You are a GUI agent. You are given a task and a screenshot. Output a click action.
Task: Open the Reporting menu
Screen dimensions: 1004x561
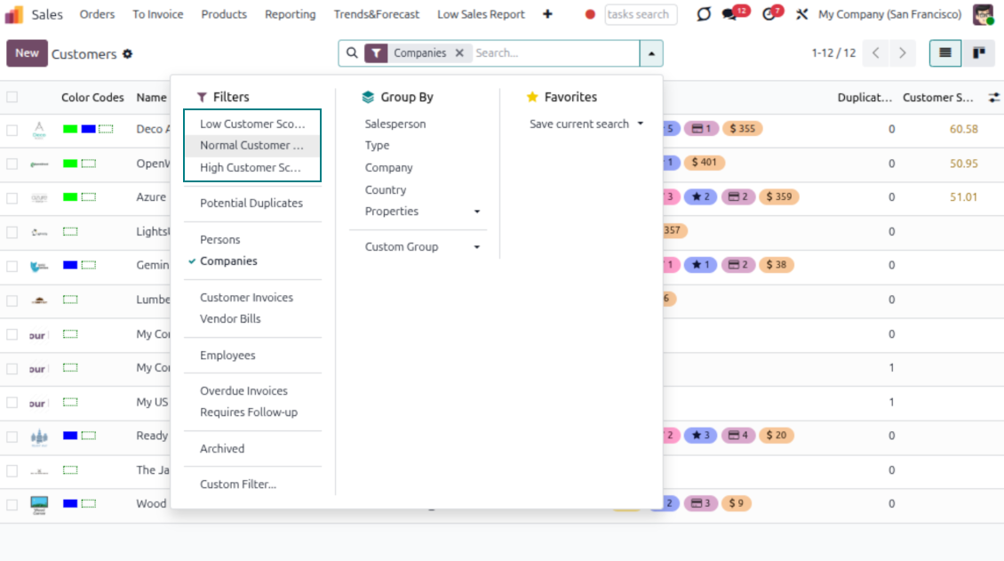290,14
